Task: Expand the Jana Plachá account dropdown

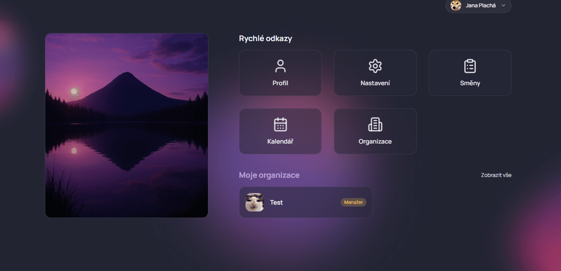Action: coord(478,6)
